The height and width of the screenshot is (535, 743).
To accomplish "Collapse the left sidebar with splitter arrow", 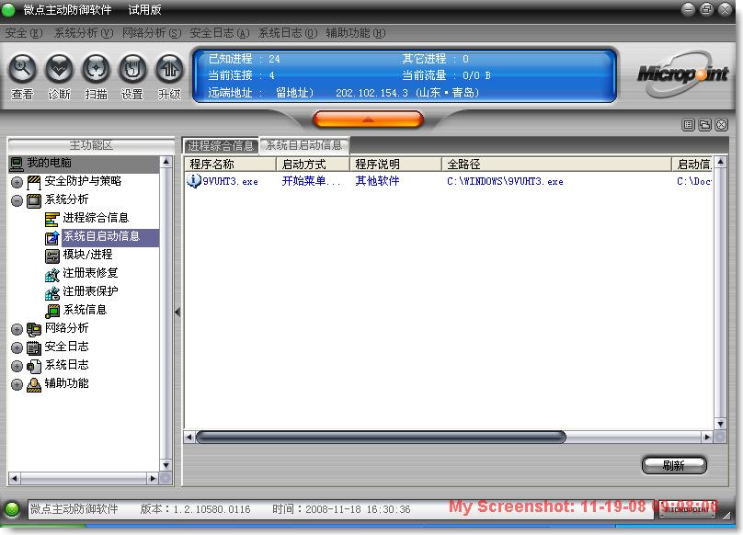I will click(177, 313).
